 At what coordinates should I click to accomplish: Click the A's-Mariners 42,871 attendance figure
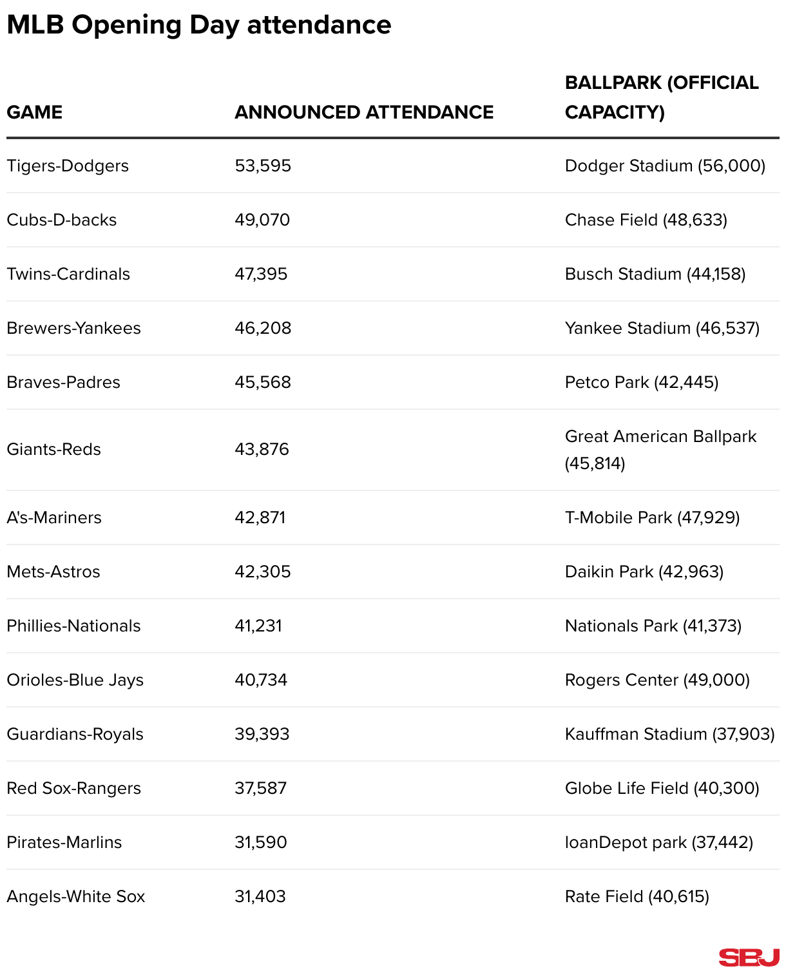(x=260, y=517)
